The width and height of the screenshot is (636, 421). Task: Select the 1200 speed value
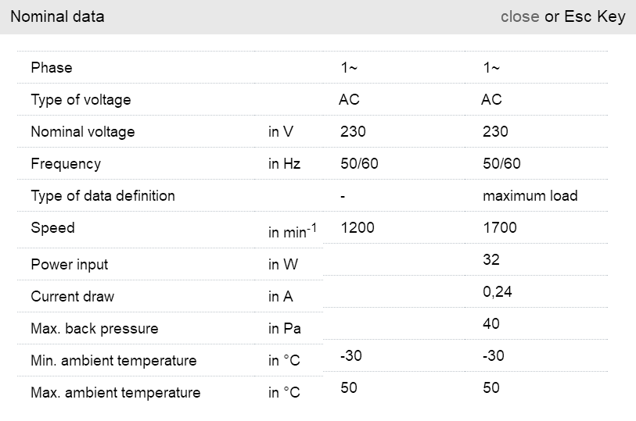click(358, 228)
